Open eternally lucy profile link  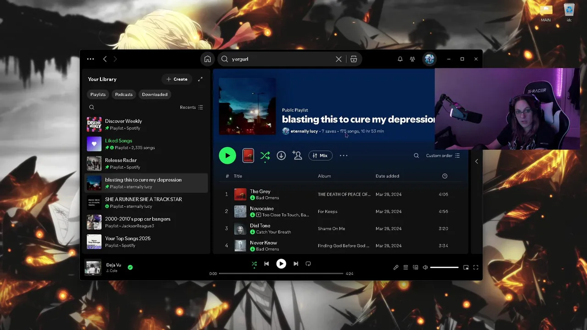click(x=304, y=131)
